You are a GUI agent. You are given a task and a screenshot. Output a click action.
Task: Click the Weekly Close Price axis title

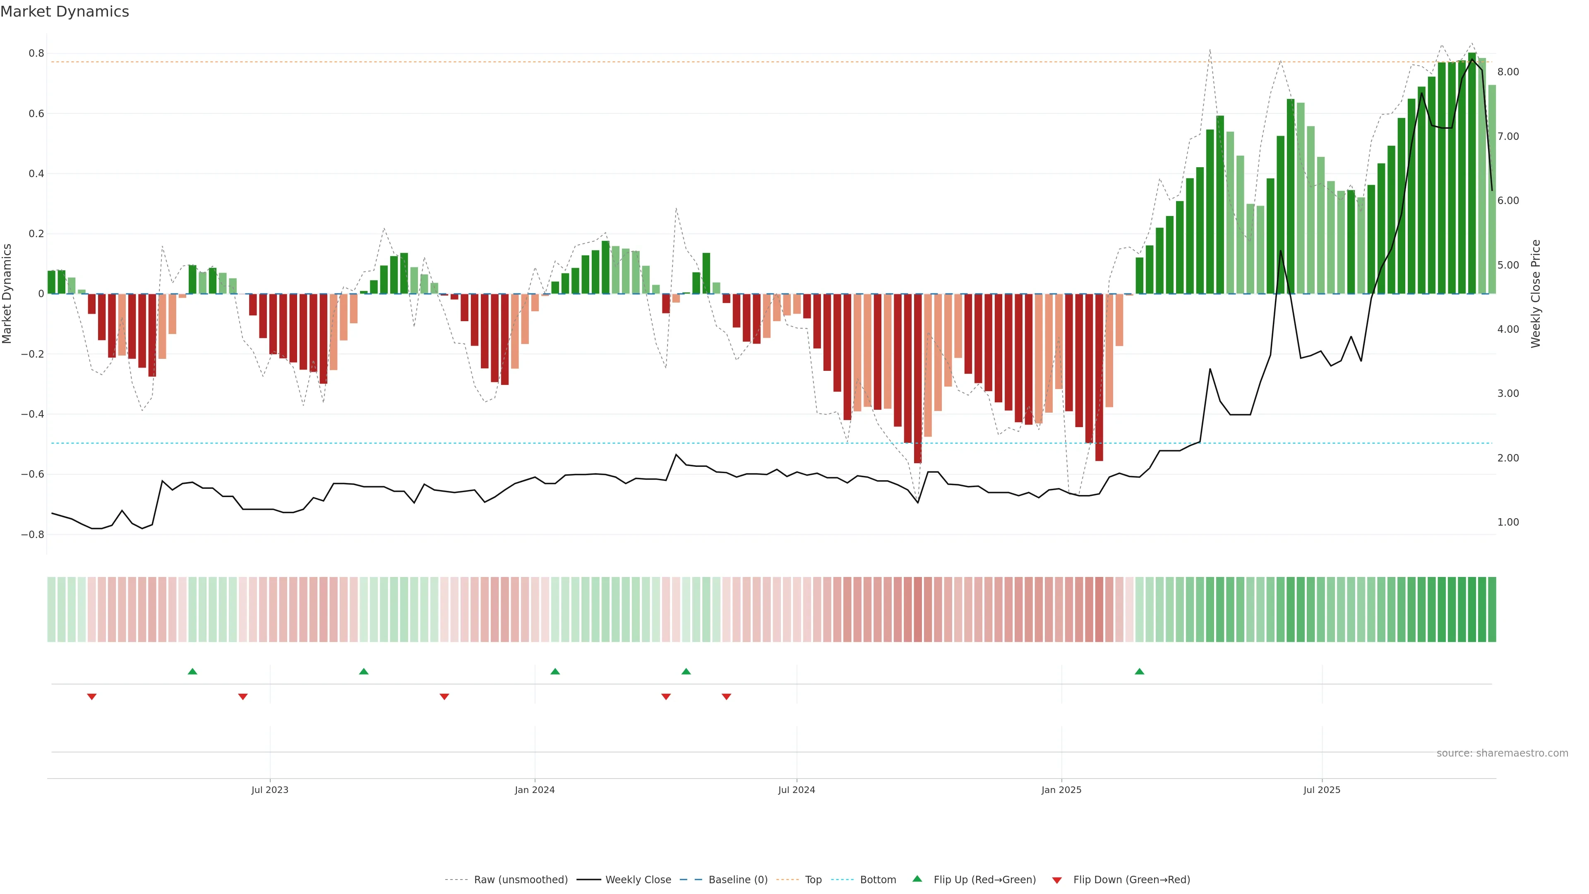tap(1535, 294)
